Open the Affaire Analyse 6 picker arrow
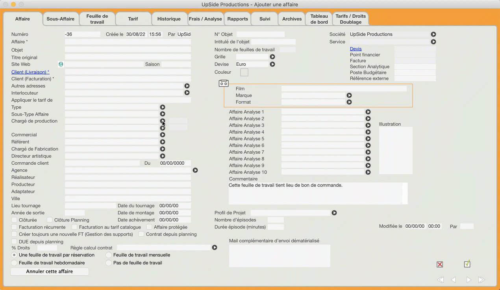The image size is (500, 290). click(368, 145)
